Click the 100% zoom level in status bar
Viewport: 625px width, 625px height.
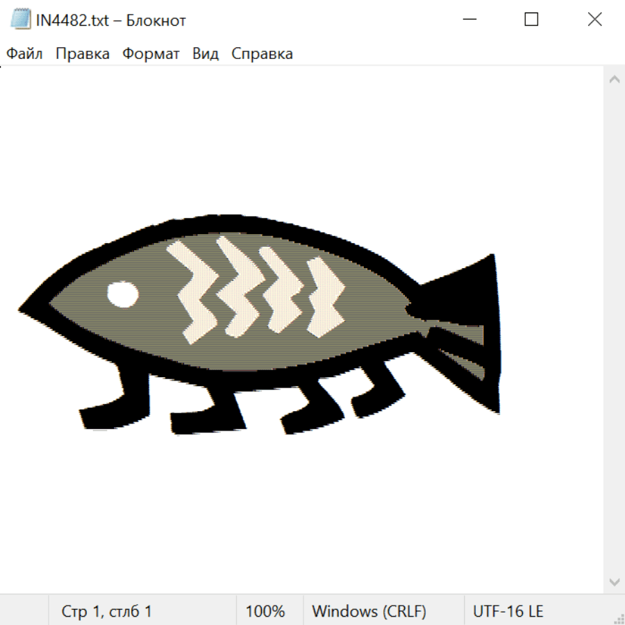tap(265, 612)
